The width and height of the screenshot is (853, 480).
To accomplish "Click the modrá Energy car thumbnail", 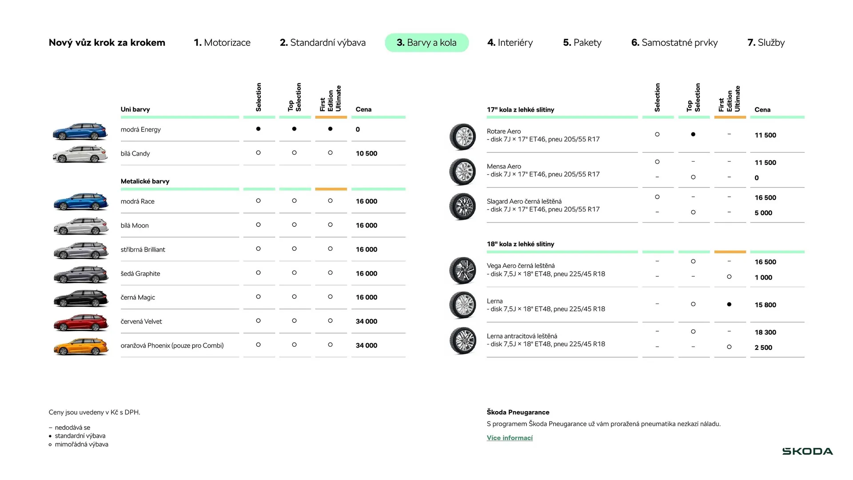I will 80,132.
